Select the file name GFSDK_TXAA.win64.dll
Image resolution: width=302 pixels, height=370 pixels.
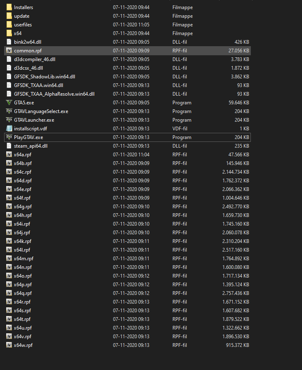click(38, 85)
